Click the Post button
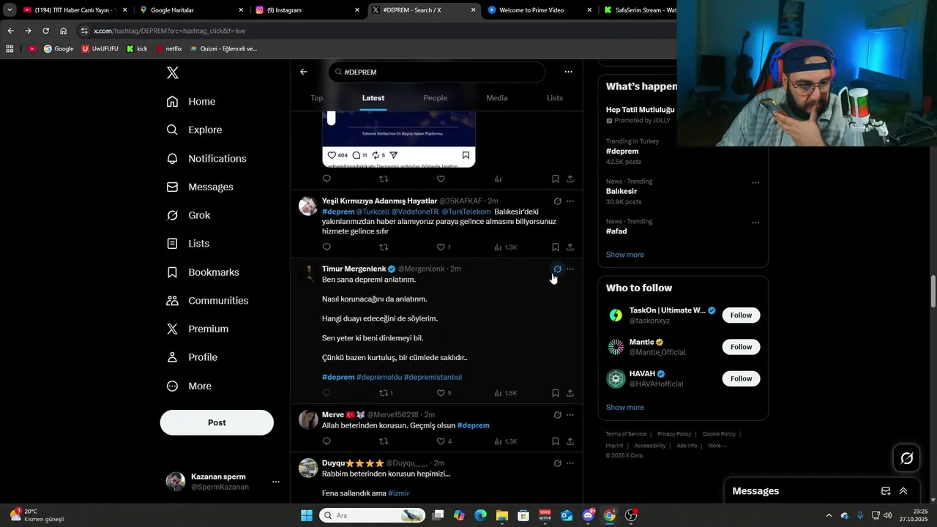 [217, 422]
